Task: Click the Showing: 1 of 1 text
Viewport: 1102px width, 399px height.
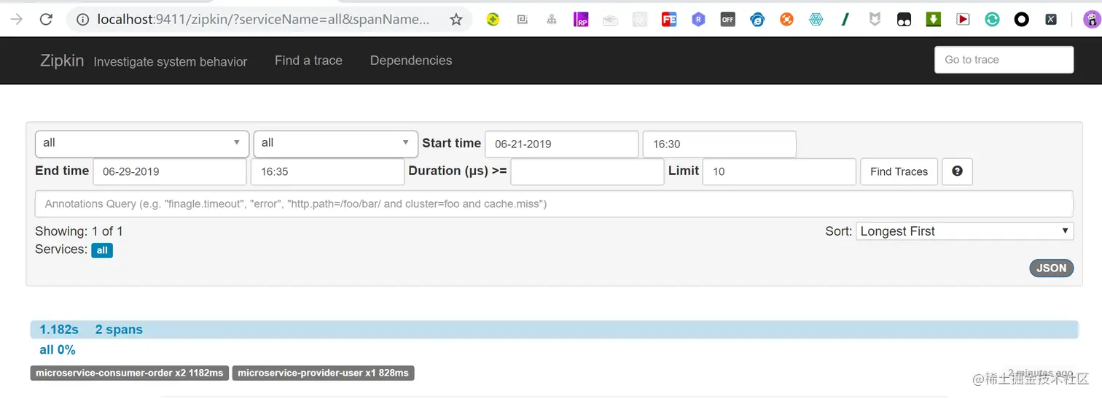Action: coord(79,231)
